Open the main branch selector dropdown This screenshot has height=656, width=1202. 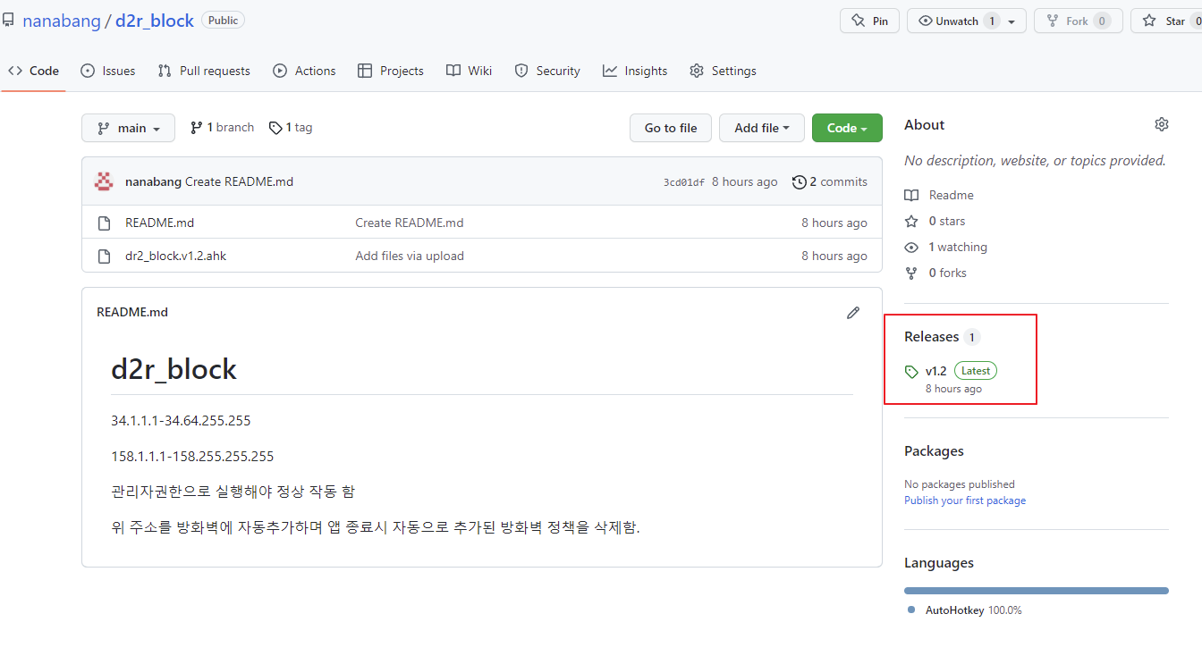coord(128,128)
